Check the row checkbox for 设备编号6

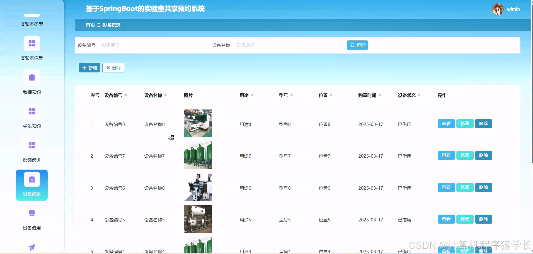[79, 188]
